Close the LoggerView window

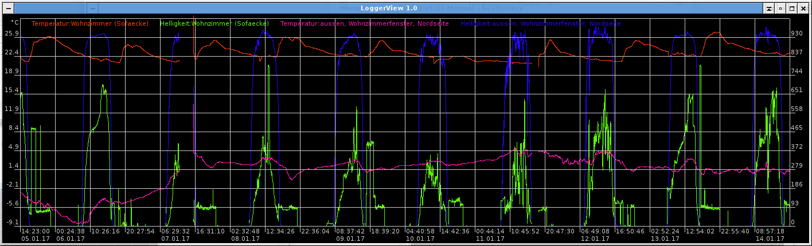(804, 9)
